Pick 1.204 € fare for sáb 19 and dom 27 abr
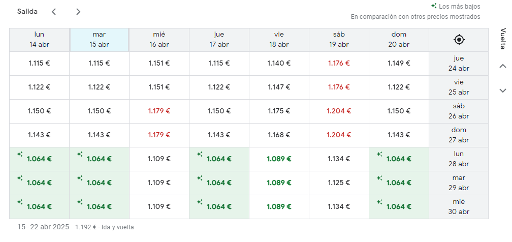Viewport: 512px width, 242px height. 339,135
